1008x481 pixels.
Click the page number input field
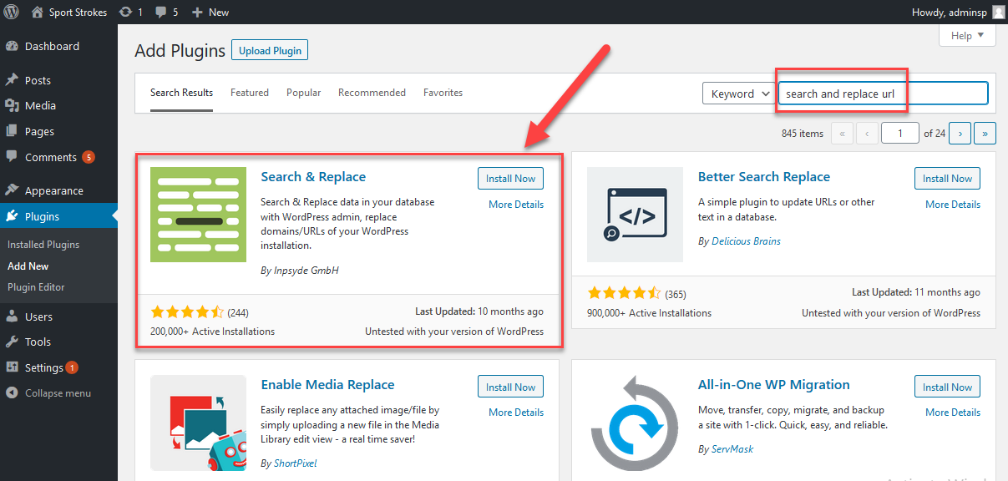tap(899, 132)
